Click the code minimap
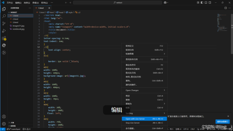233x131 pixels. [x=223, y=22]
